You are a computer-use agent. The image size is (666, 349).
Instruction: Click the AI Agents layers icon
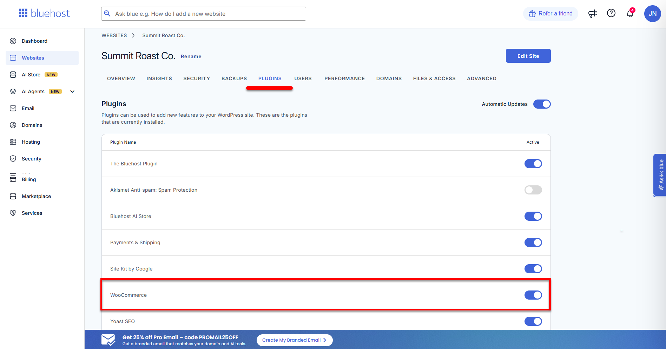tap(13, 91)
